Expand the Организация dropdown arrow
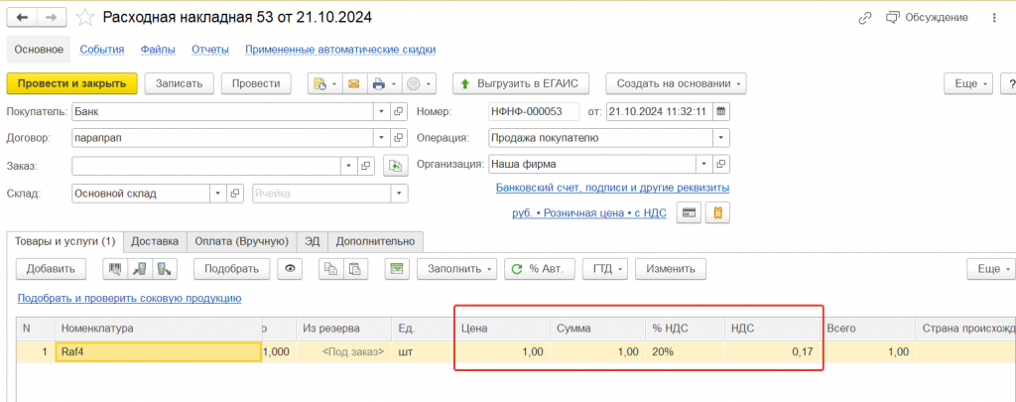Viewport: 1016px width, 402px height. (705, 164)
